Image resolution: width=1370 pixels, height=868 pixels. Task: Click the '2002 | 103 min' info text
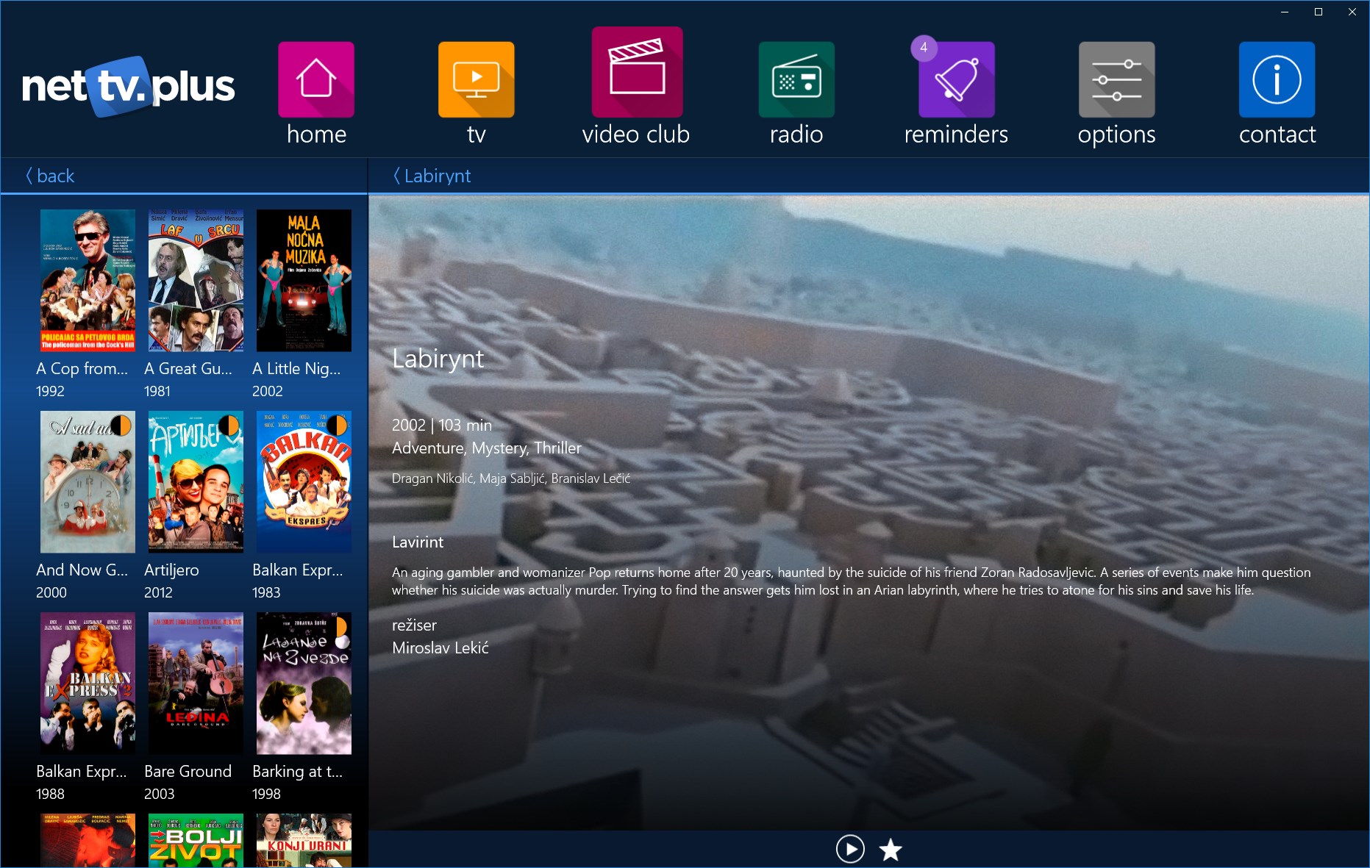[442, 425]
